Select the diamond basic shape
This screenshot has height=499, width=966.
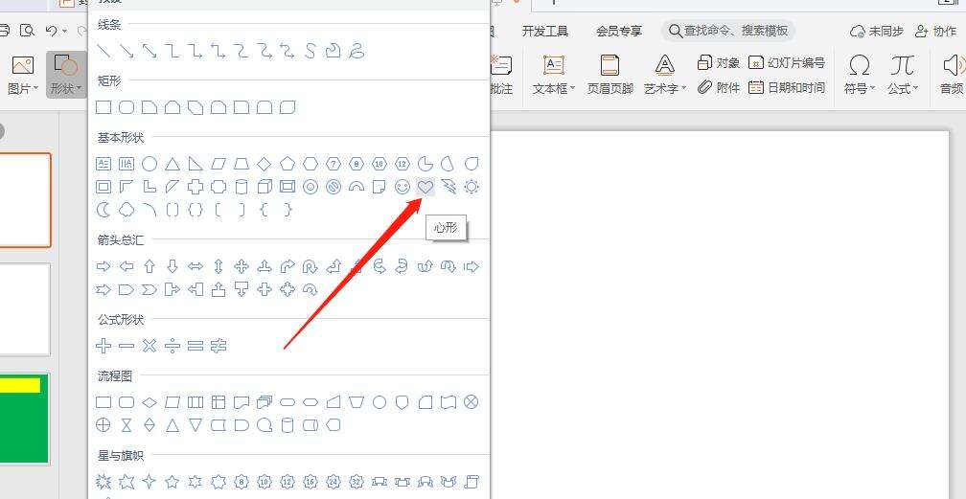click(264, 164)
